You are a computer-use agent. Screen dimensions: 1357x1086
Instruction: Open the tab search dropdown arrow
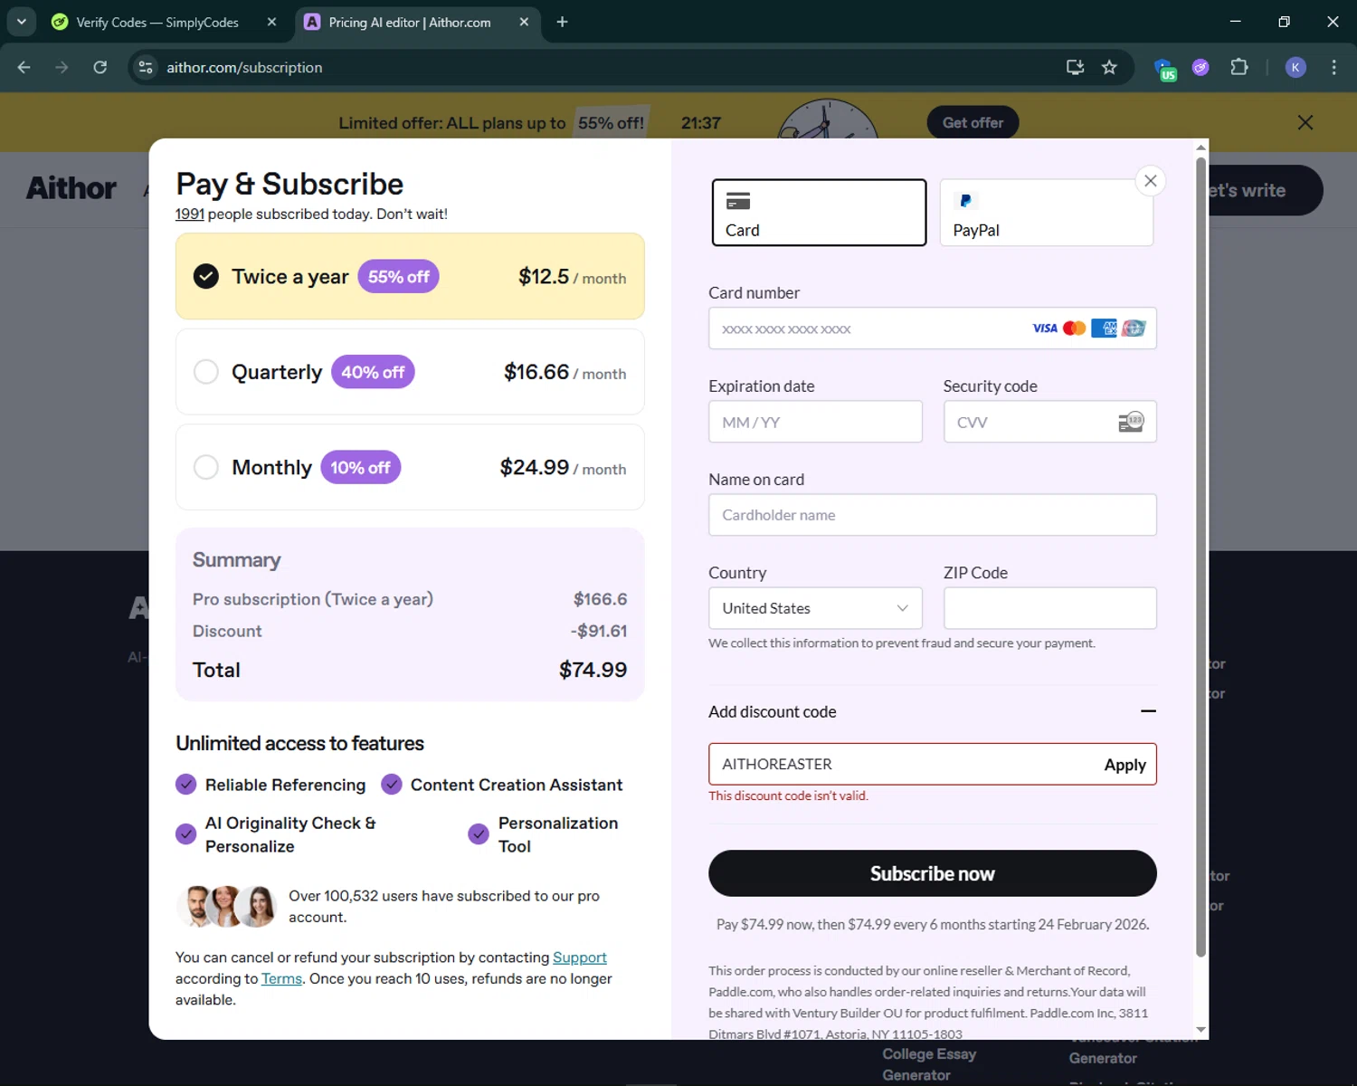(x=21, y=22)
